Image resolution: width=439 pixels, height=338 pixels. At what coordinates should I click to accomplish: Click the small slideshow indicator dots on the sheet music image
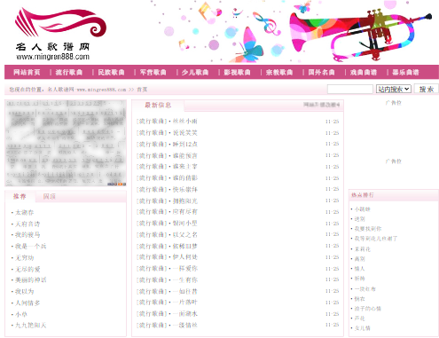[116, 184]
